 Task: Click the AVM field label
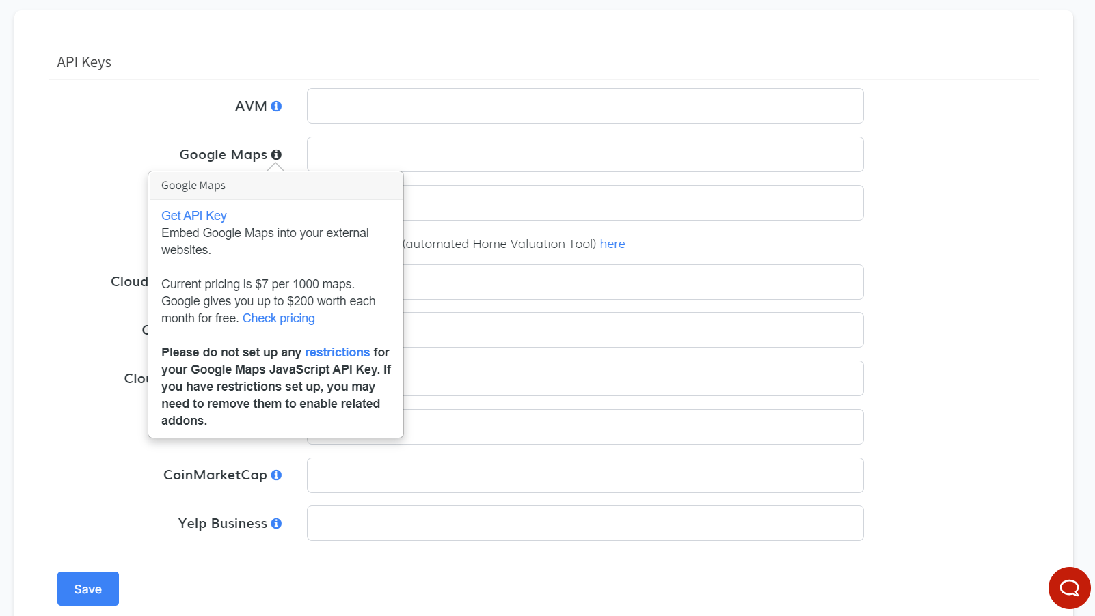251,106
